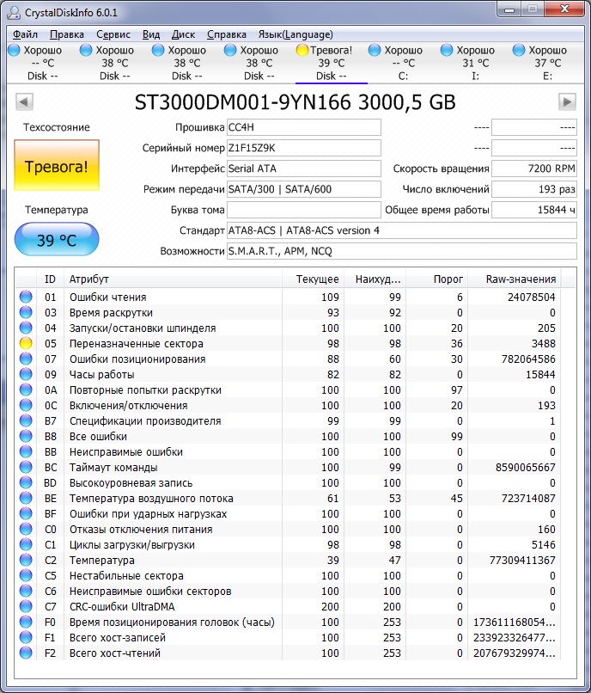591x693 pixels.
Task: Click the status icon for Всего хост-чтений
Action: click(x=26, y=653)
